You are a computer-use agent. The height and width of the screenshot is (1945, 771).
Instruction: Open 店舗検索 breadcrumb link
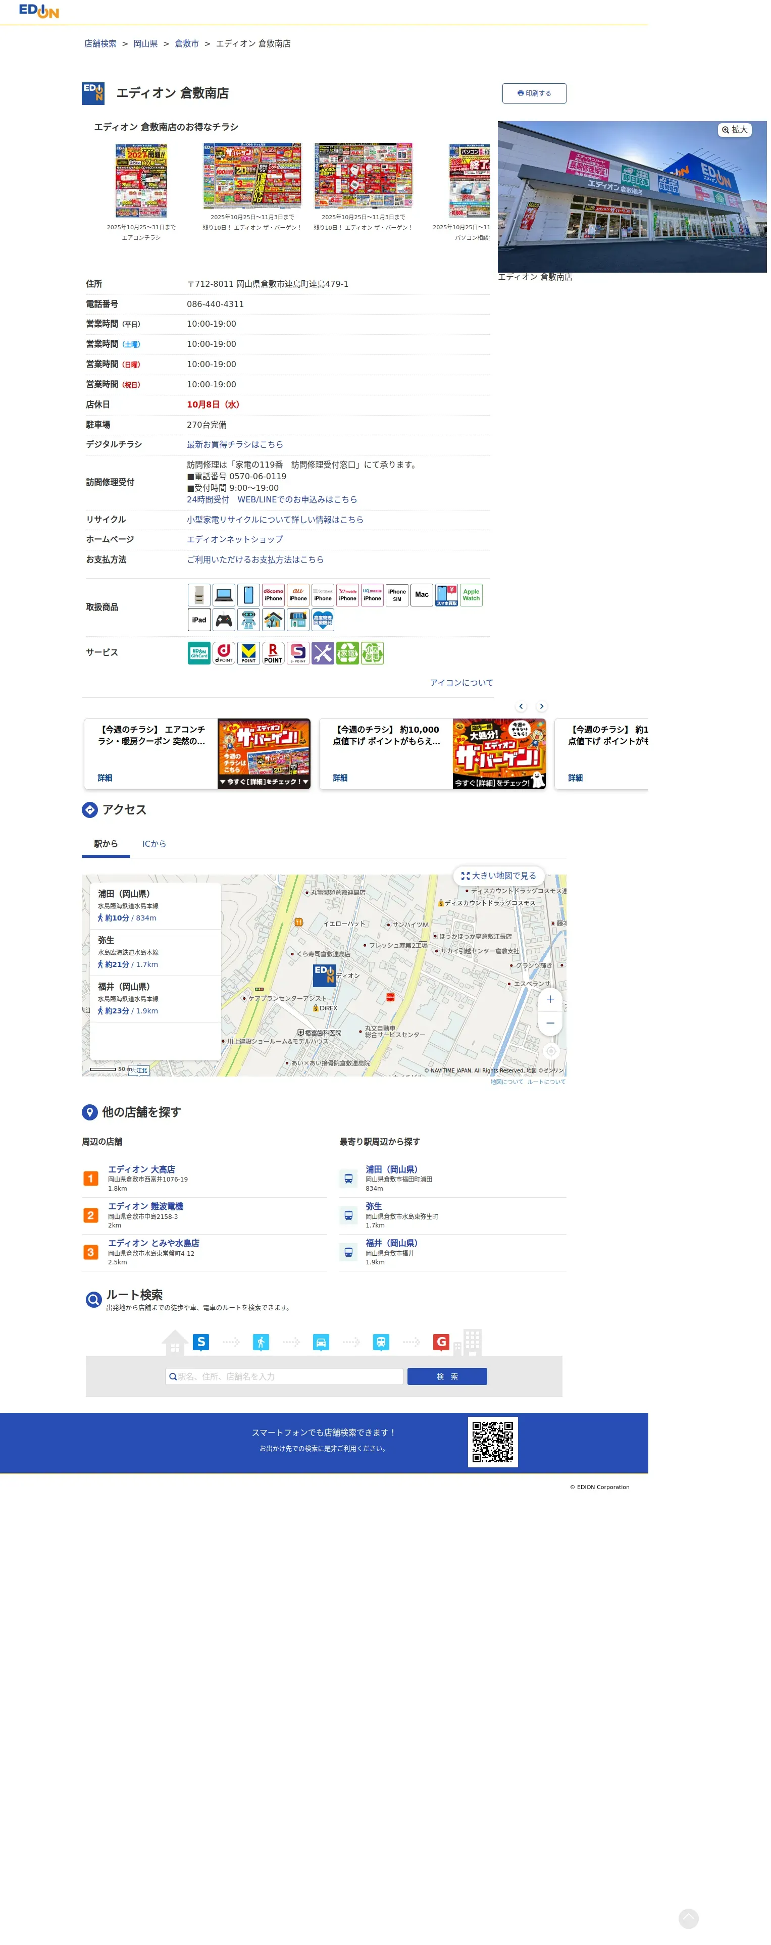tap(100, 44)
